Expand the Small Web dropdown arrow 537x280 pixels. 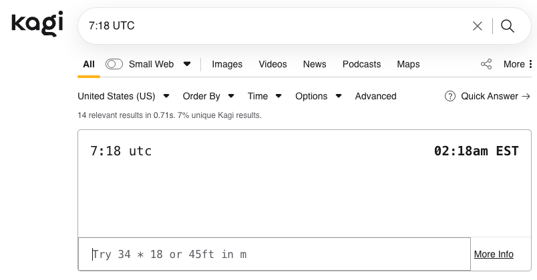tap(187, 64)
